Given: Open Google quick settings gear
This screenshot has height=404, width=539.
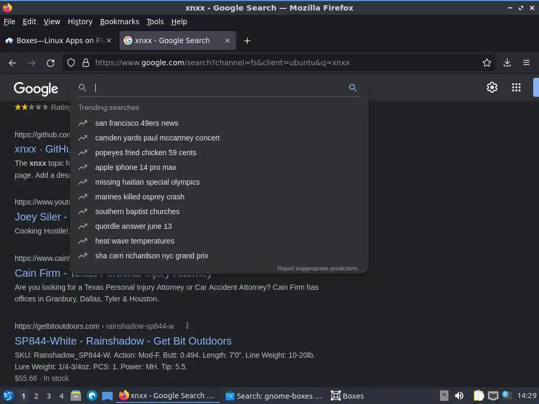Looking at the screenshot, I should pos(492,87).
